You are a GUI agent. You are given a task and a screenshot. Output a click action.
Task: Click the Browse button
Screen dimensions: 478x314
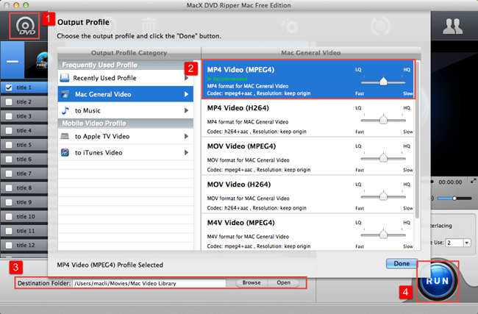pyautogui.click(x=252, y=282)
